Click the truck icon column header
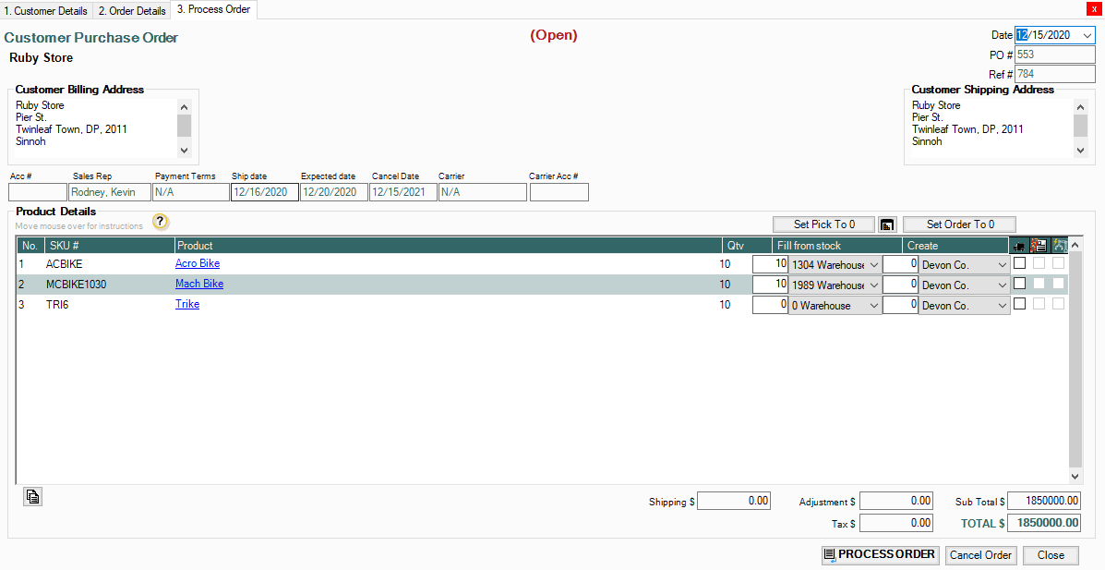 click(x=1019, y=246)
